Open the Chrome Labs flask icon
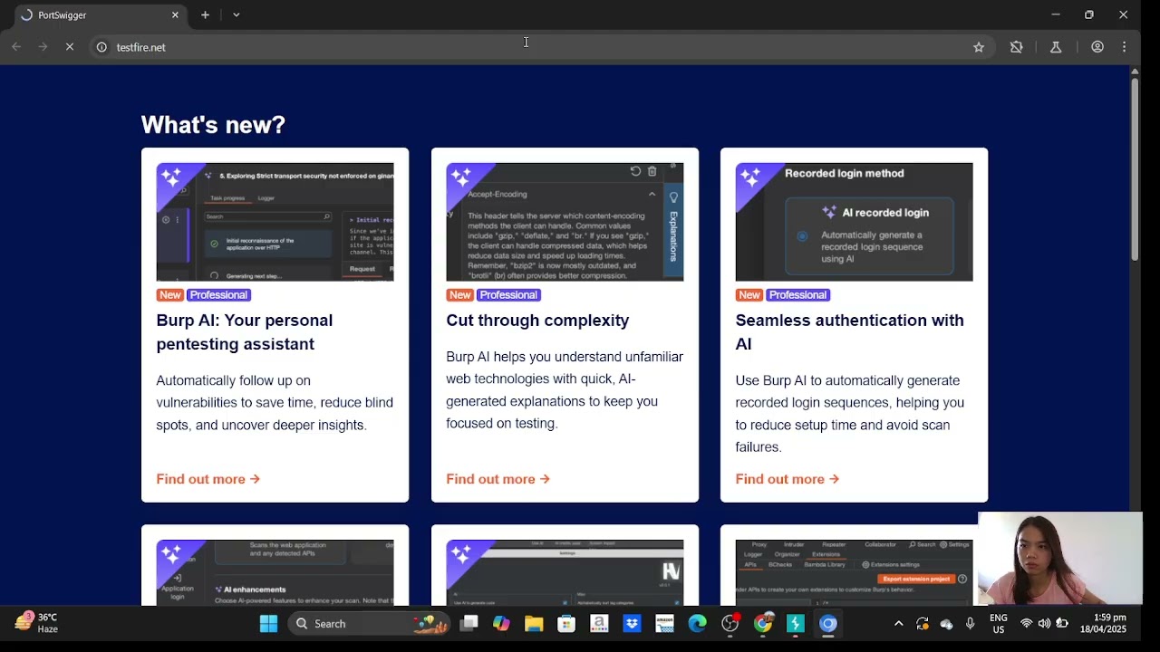The width and height of the screenshot is (1160, 652). pos(1056,47)
